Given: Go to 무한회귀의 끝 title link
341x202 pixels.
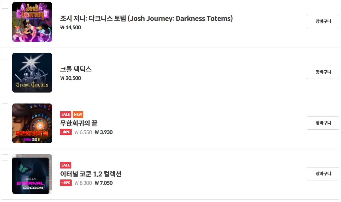Looking at the screenshot, I should pyautogui.click(x=79, y=123).
